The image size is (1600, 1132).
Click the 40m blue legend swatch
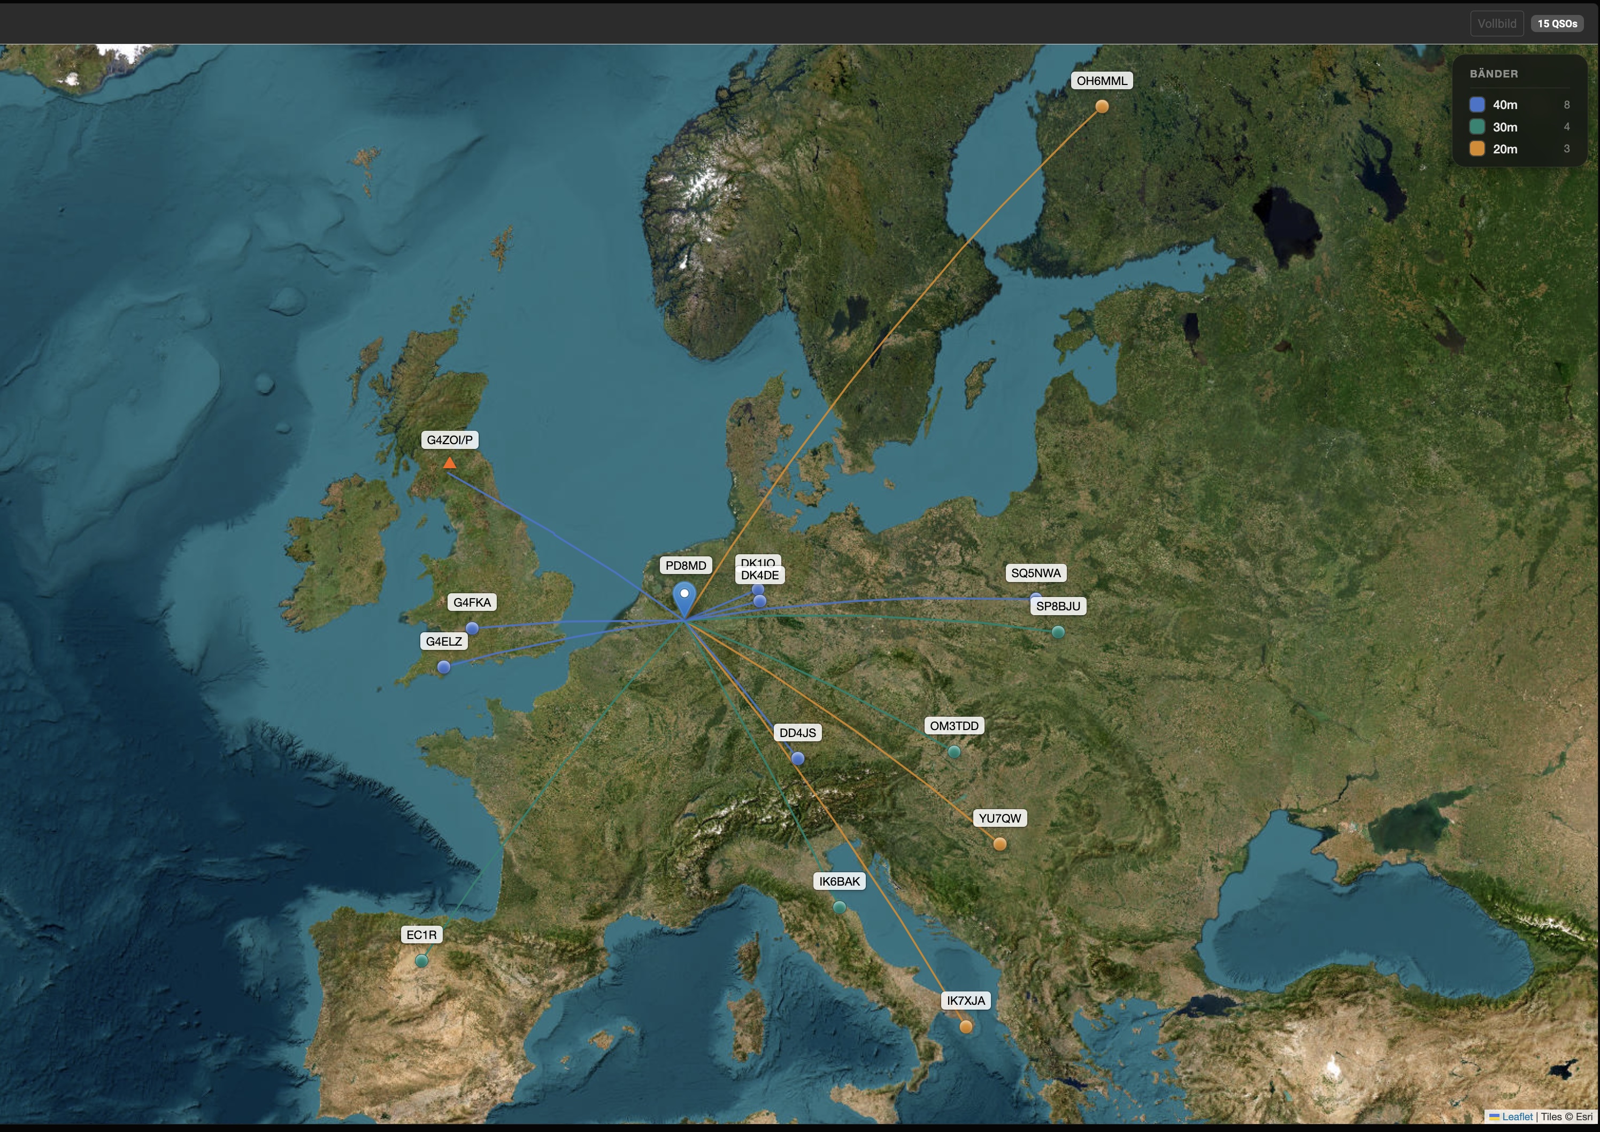(x=1477, y=105)
